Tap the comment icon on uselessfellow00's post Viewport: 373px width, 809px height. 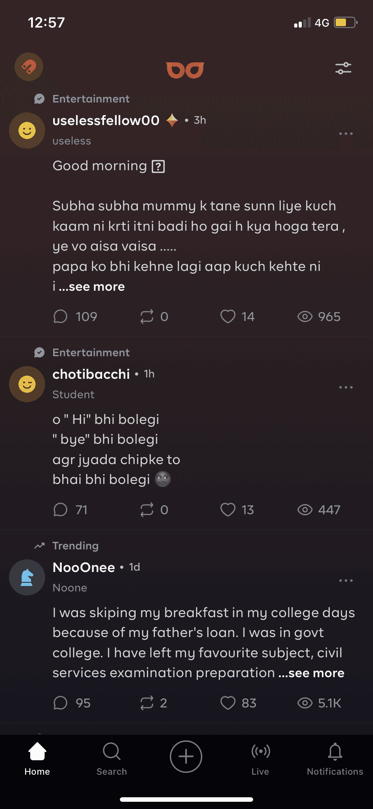coord(60,316)
